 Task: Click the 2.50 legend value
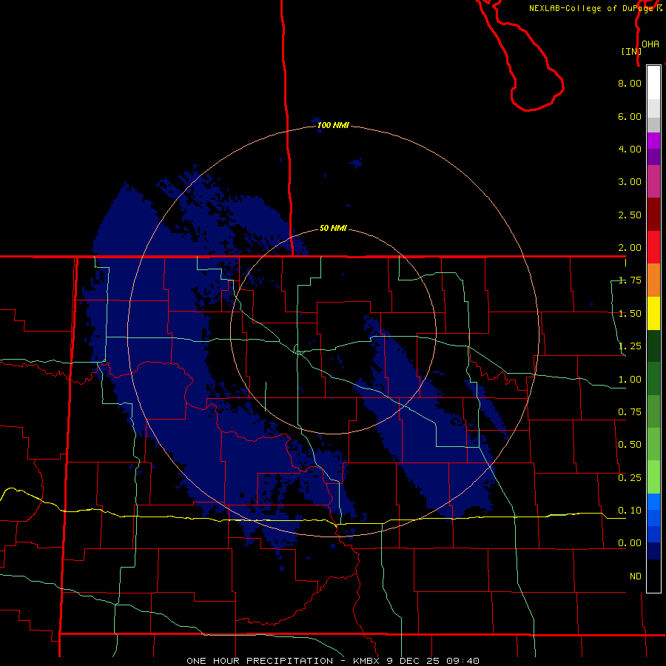[630, 215]
